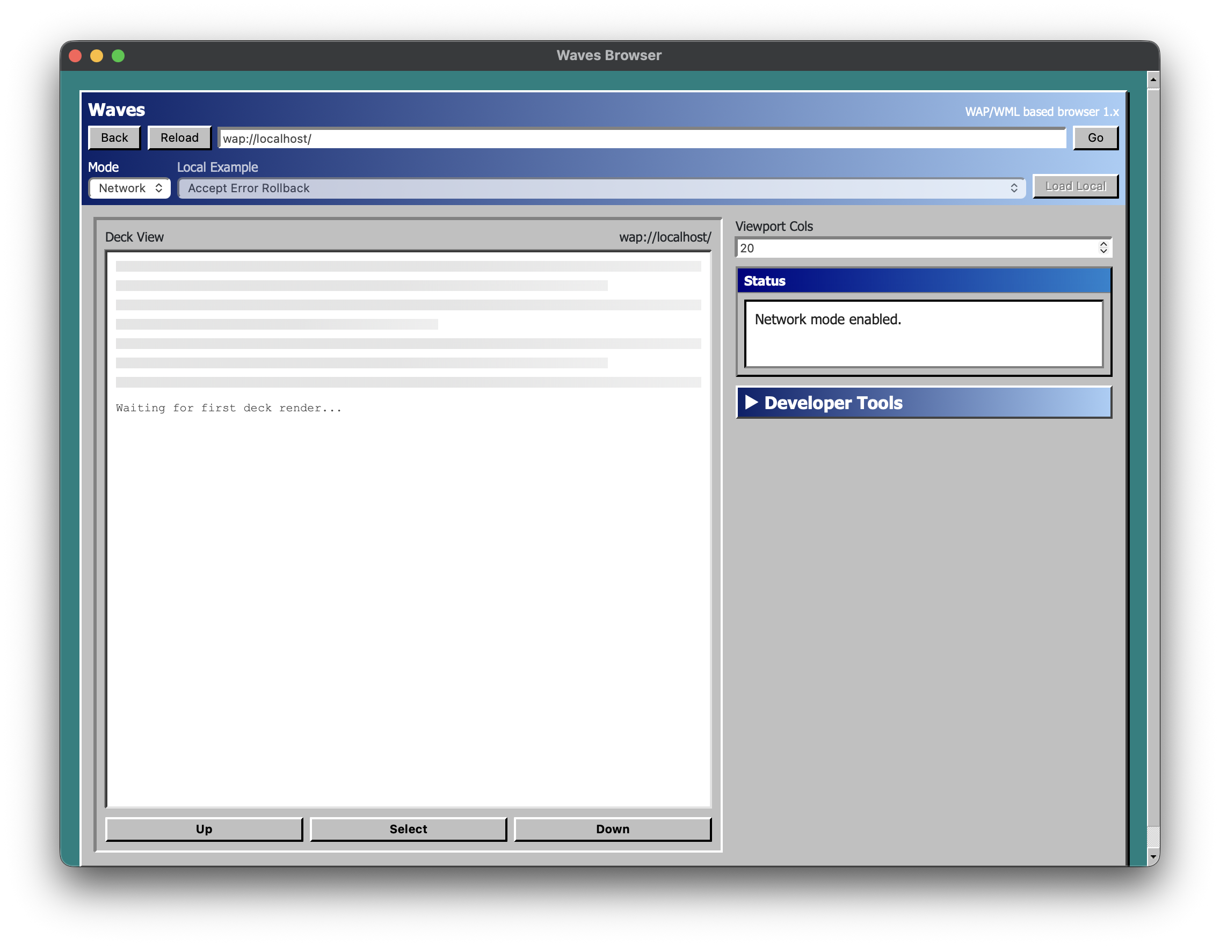This screenshot has height=946, width=1220.
Task: Click the Status message box
Action: (923, 333)
